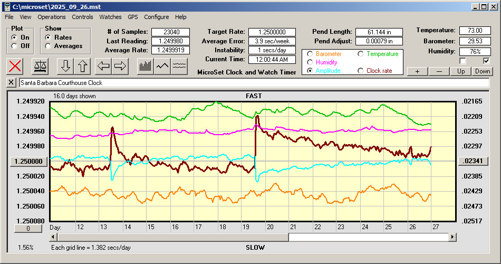The image size is (501, 264).
Task: Click the up arrow toolbar icon
Action: click(83, 66)
